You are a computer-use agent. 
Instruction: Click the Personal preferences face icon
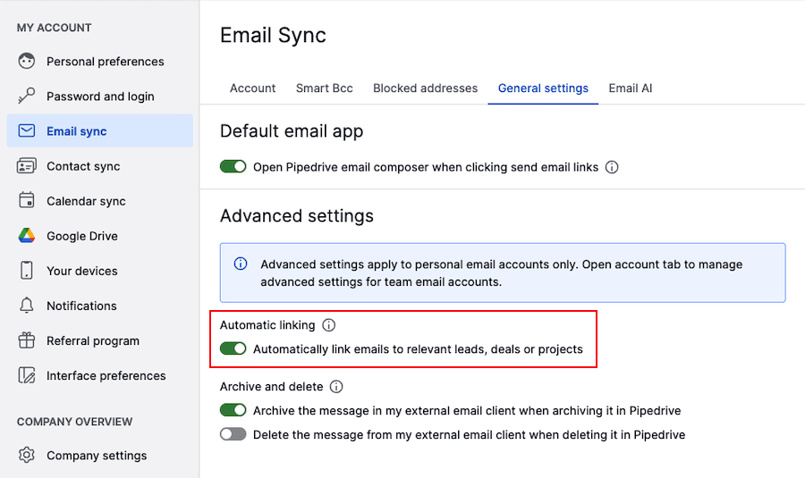tap(27, 62)
